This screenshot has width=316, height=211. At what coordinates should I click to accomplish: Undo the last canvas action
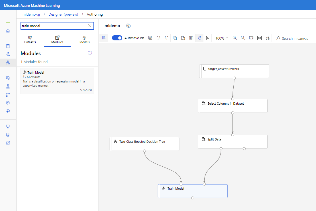pos(158,38)
